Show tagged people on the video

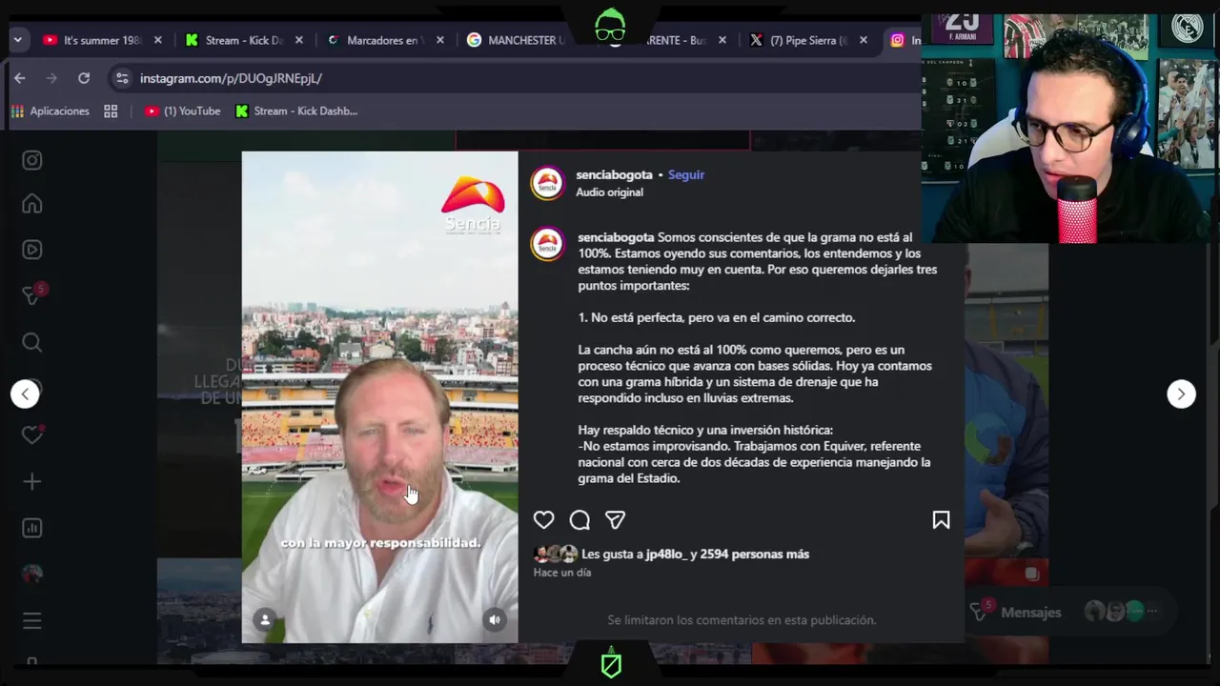point(265,619)
